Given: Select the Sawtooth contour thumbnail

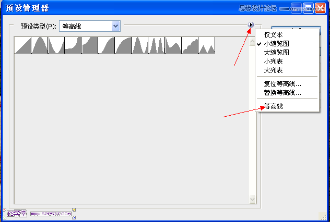Looking at the screenshot, I should point(207,45).
